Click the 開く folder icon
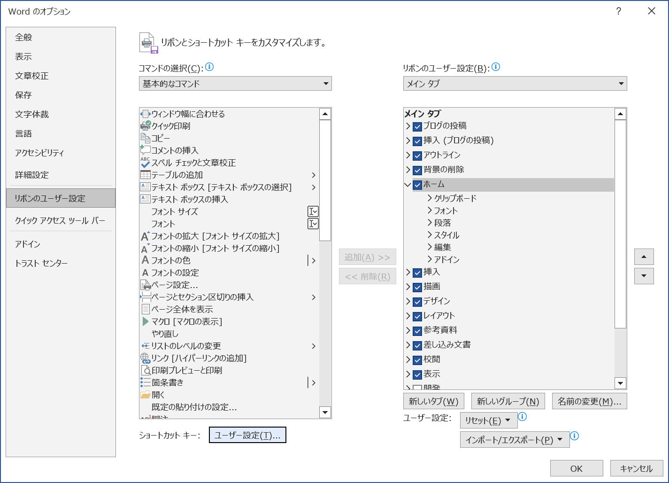 (x=146, y=395)
